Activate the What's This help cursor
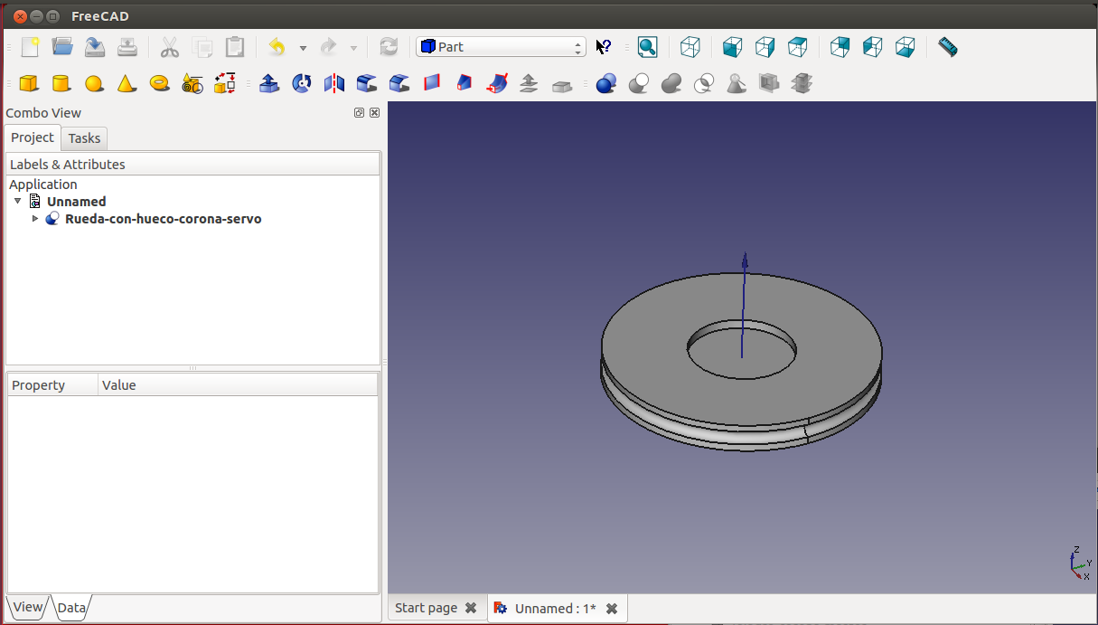The image size is (1098, 625). pyautogui.click(x=604, y=47)
